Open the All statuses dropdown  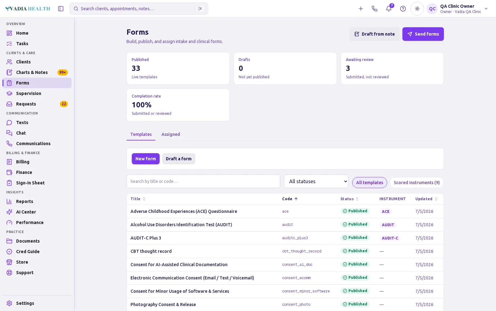point(316,181)
